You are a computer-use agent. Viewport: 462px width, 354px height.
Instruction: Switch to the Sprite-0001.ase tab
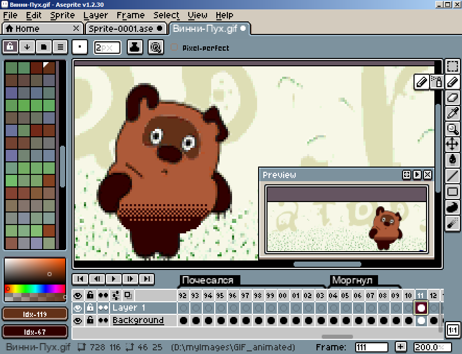126,29
